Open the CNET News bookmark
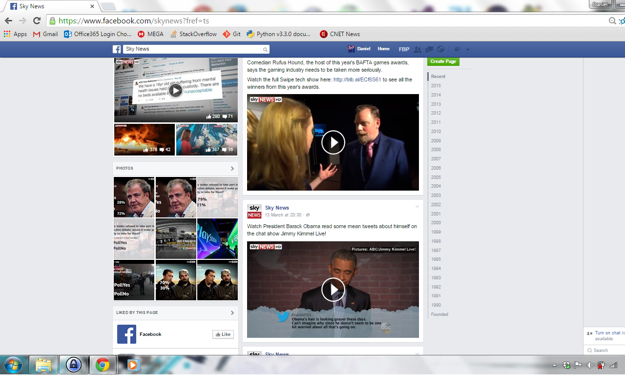 pyautogui.click(x=340, y=34)
